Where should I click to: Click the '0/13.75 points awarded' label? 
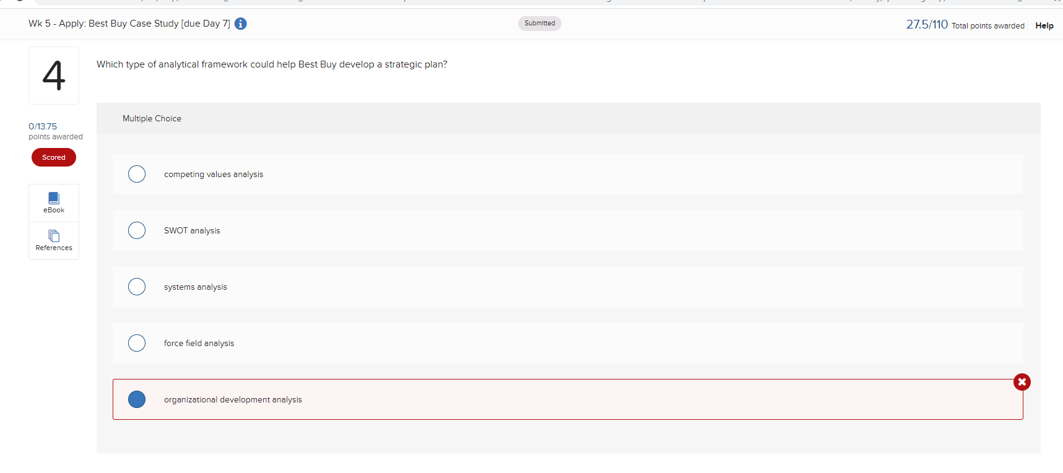click(x=55, y=131)
